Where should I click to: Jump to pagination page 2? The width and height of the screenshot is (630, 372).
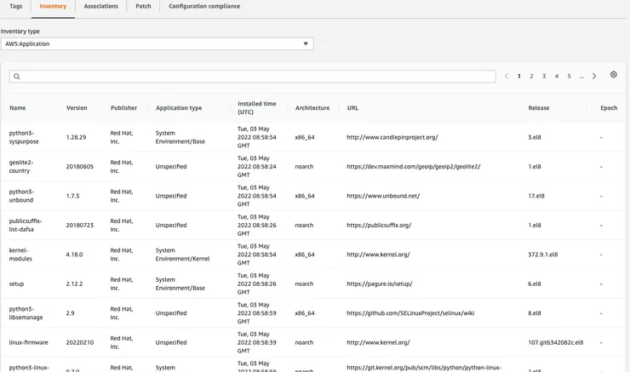click(531, 76)
